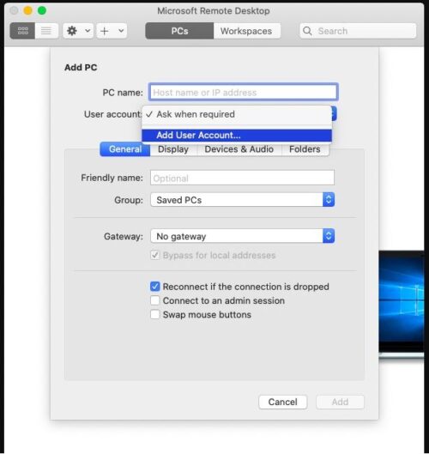429x454 pixels.
Task: Open dropdown chevron beside plus icon
Action: [121, 31]
